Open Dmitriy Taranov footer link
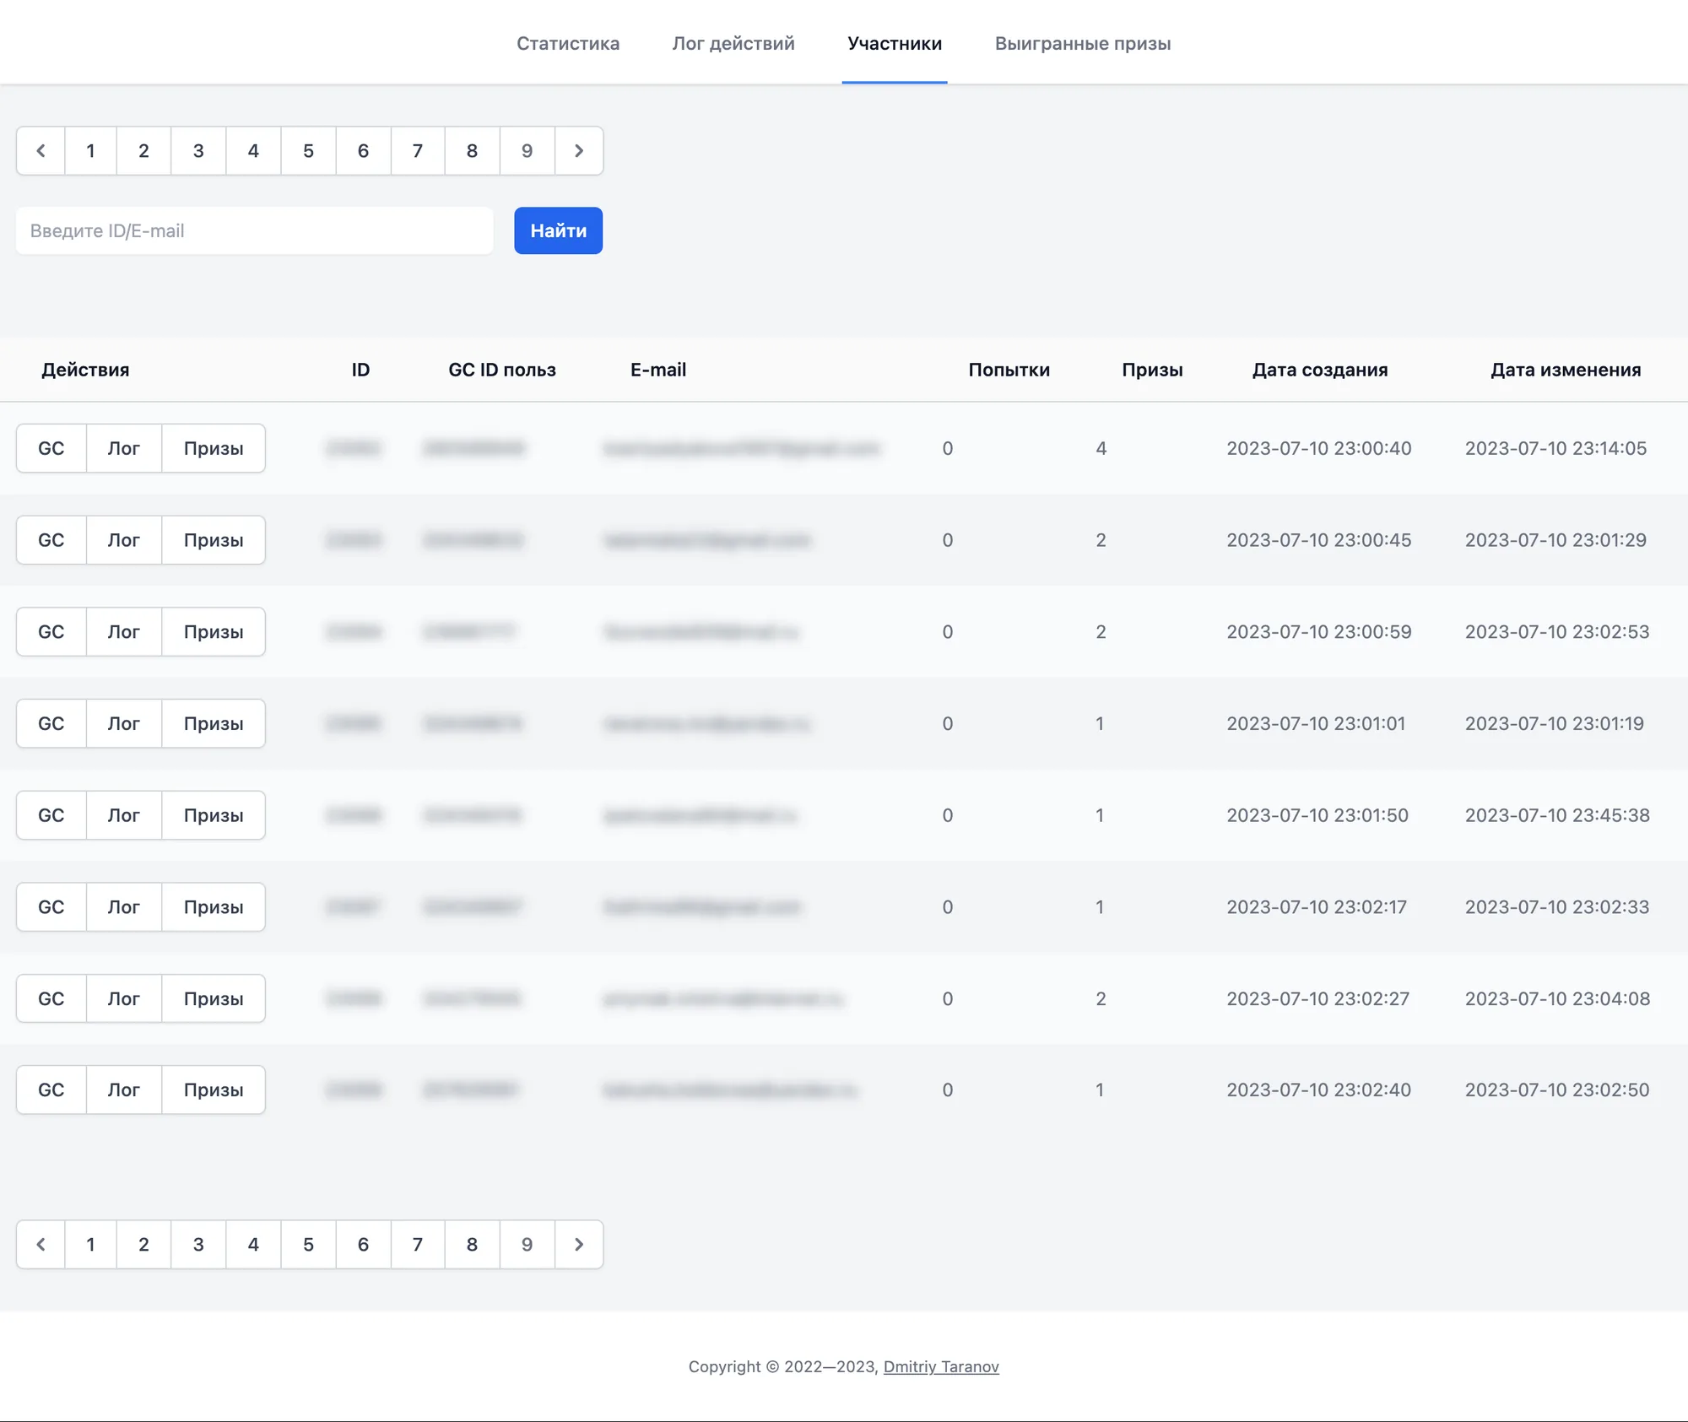The width and height of the screenshot is (1688, 1422). (x=941, y=1366)
